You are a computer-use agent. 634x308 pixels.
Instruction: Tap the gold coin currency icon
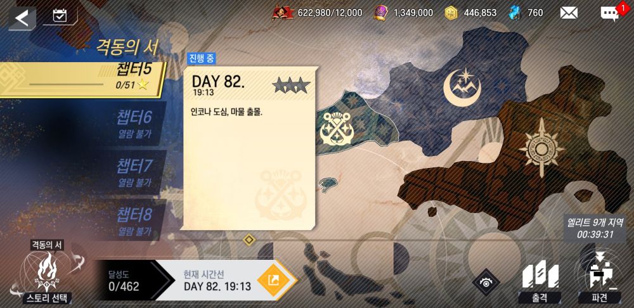tap(451, 13)
